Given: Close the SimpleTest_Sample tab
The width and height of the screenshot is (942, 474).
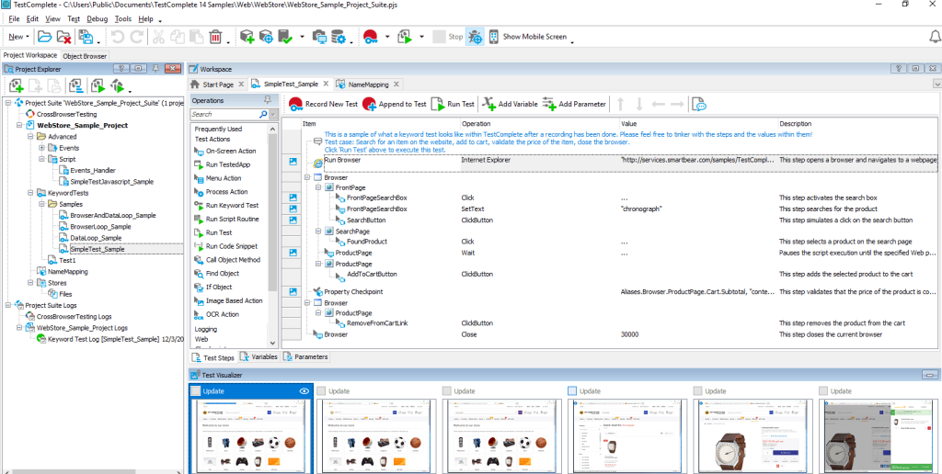Looking at the screenshot, I should click(x=326, y=84).
